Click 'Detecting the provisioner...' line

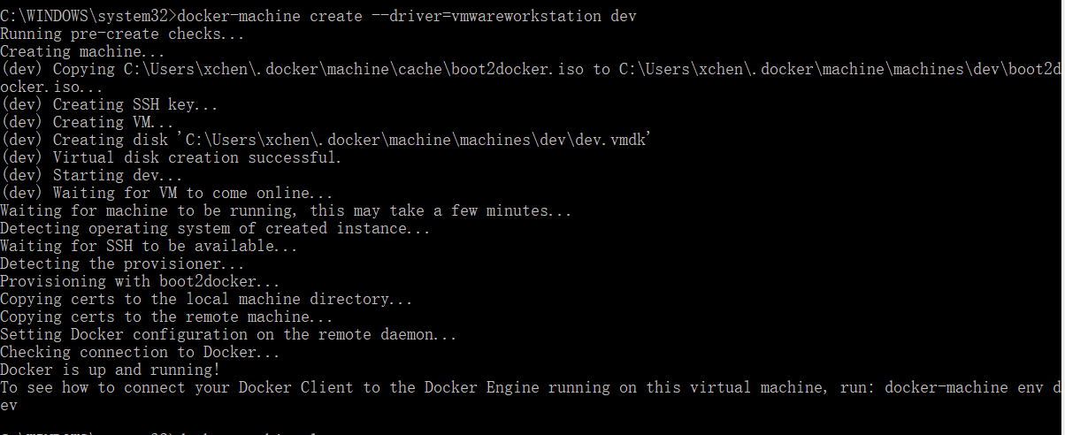(122, 263)
